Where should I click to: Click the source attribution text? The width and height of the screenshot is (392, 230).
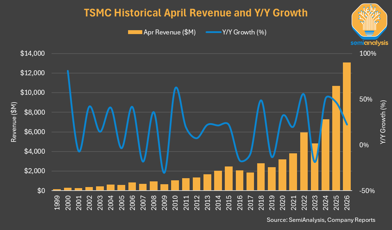pyautogui.click(x=321, y=220)
